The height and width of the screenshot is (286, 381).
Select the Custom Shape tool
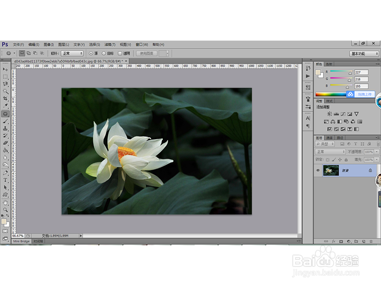pyautogui.click(x=5, y=195)
